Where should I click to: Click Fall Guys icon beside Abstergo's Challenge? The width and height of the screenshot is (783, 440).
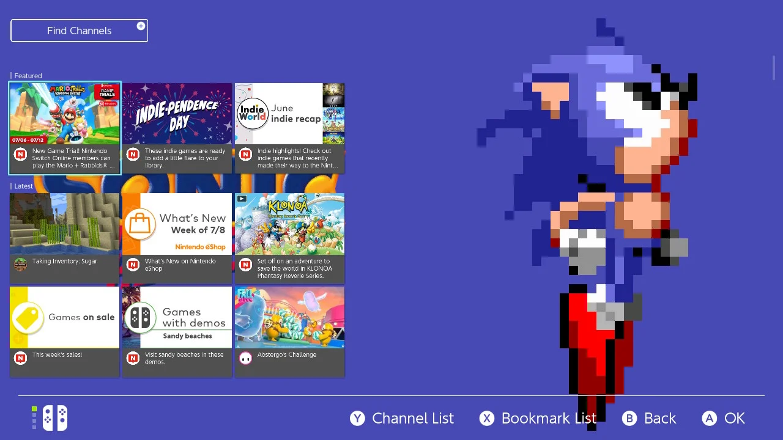coord(245,358)
